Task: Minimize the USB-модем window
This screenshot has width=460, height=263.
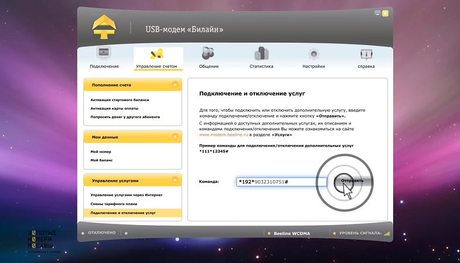Action: [377, 13]
